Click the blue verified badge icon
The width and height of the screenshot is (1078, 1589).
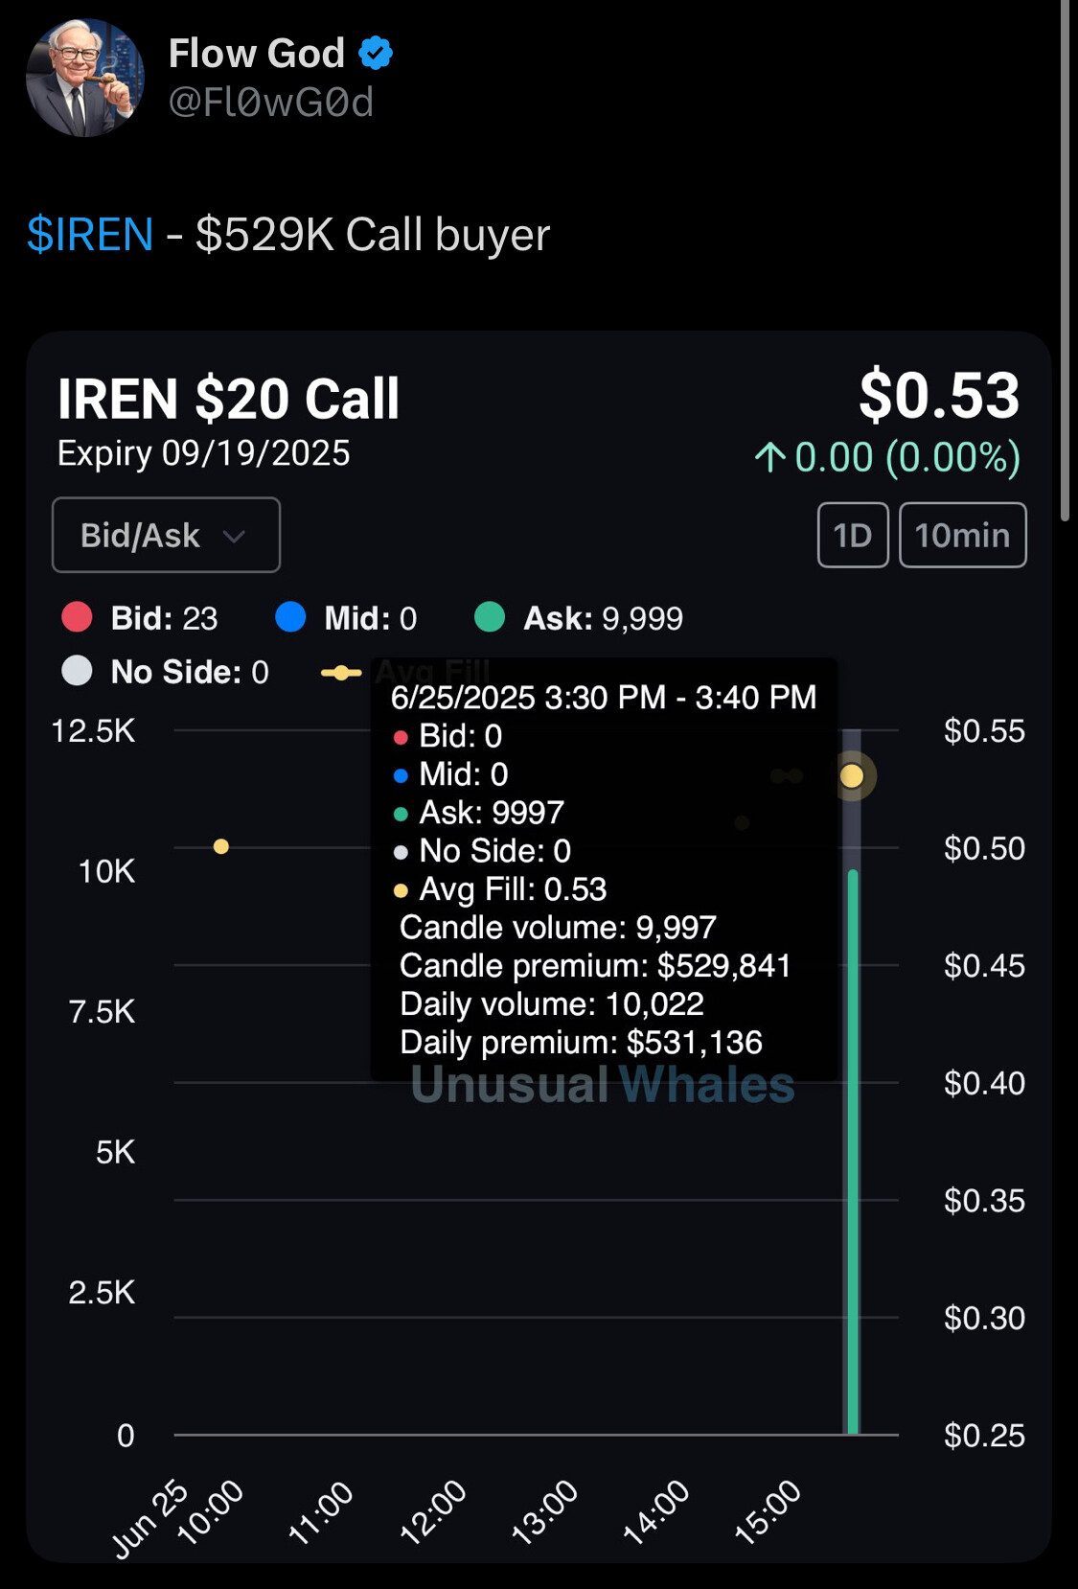(x=376, y=53)
